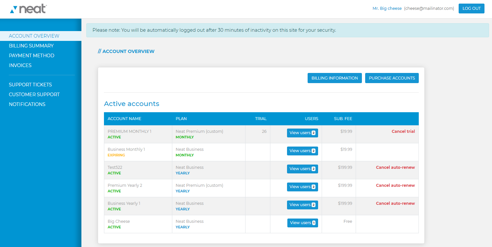Click the email cheese@mailinator.com text
492x247 pixels.
429,9
